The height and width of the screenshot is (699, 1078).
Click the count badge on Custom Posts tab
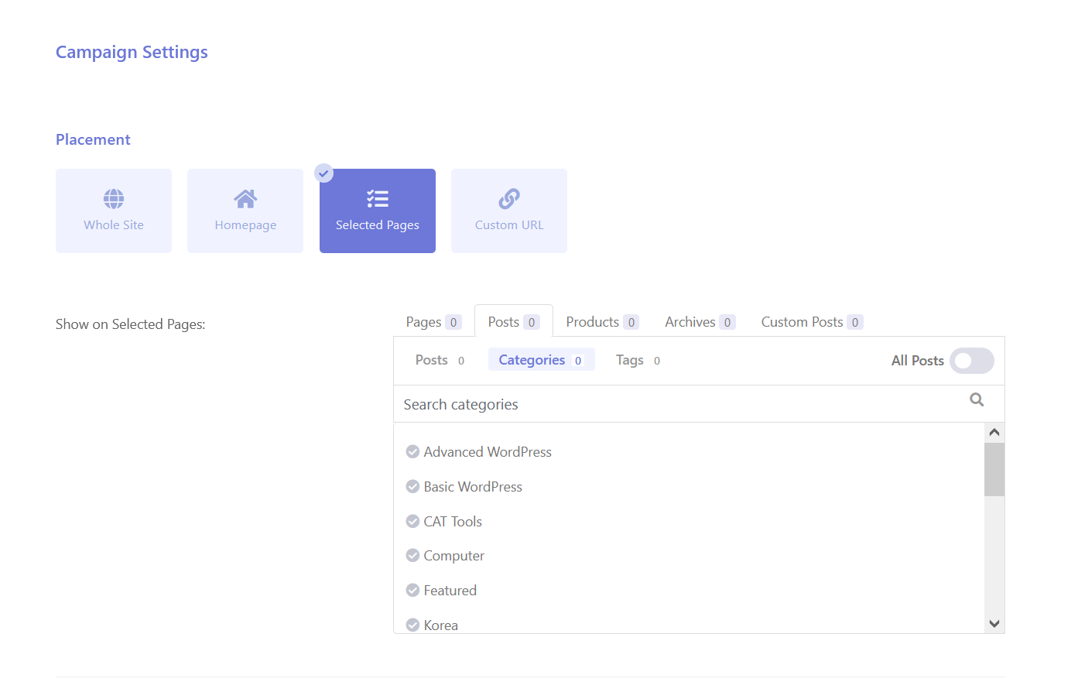point(855,322)
